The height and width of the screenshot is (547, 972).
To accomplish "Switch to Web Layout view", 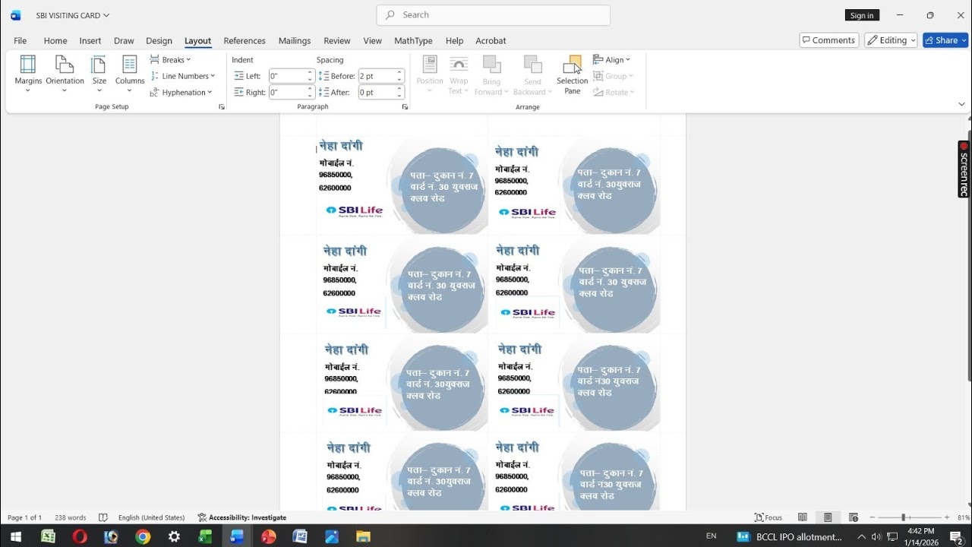I will [854, 517].
